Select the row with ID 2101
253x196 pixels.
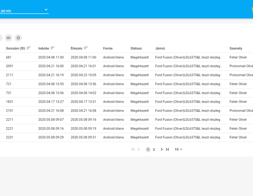pyautogui.click(x=126, y=111)
